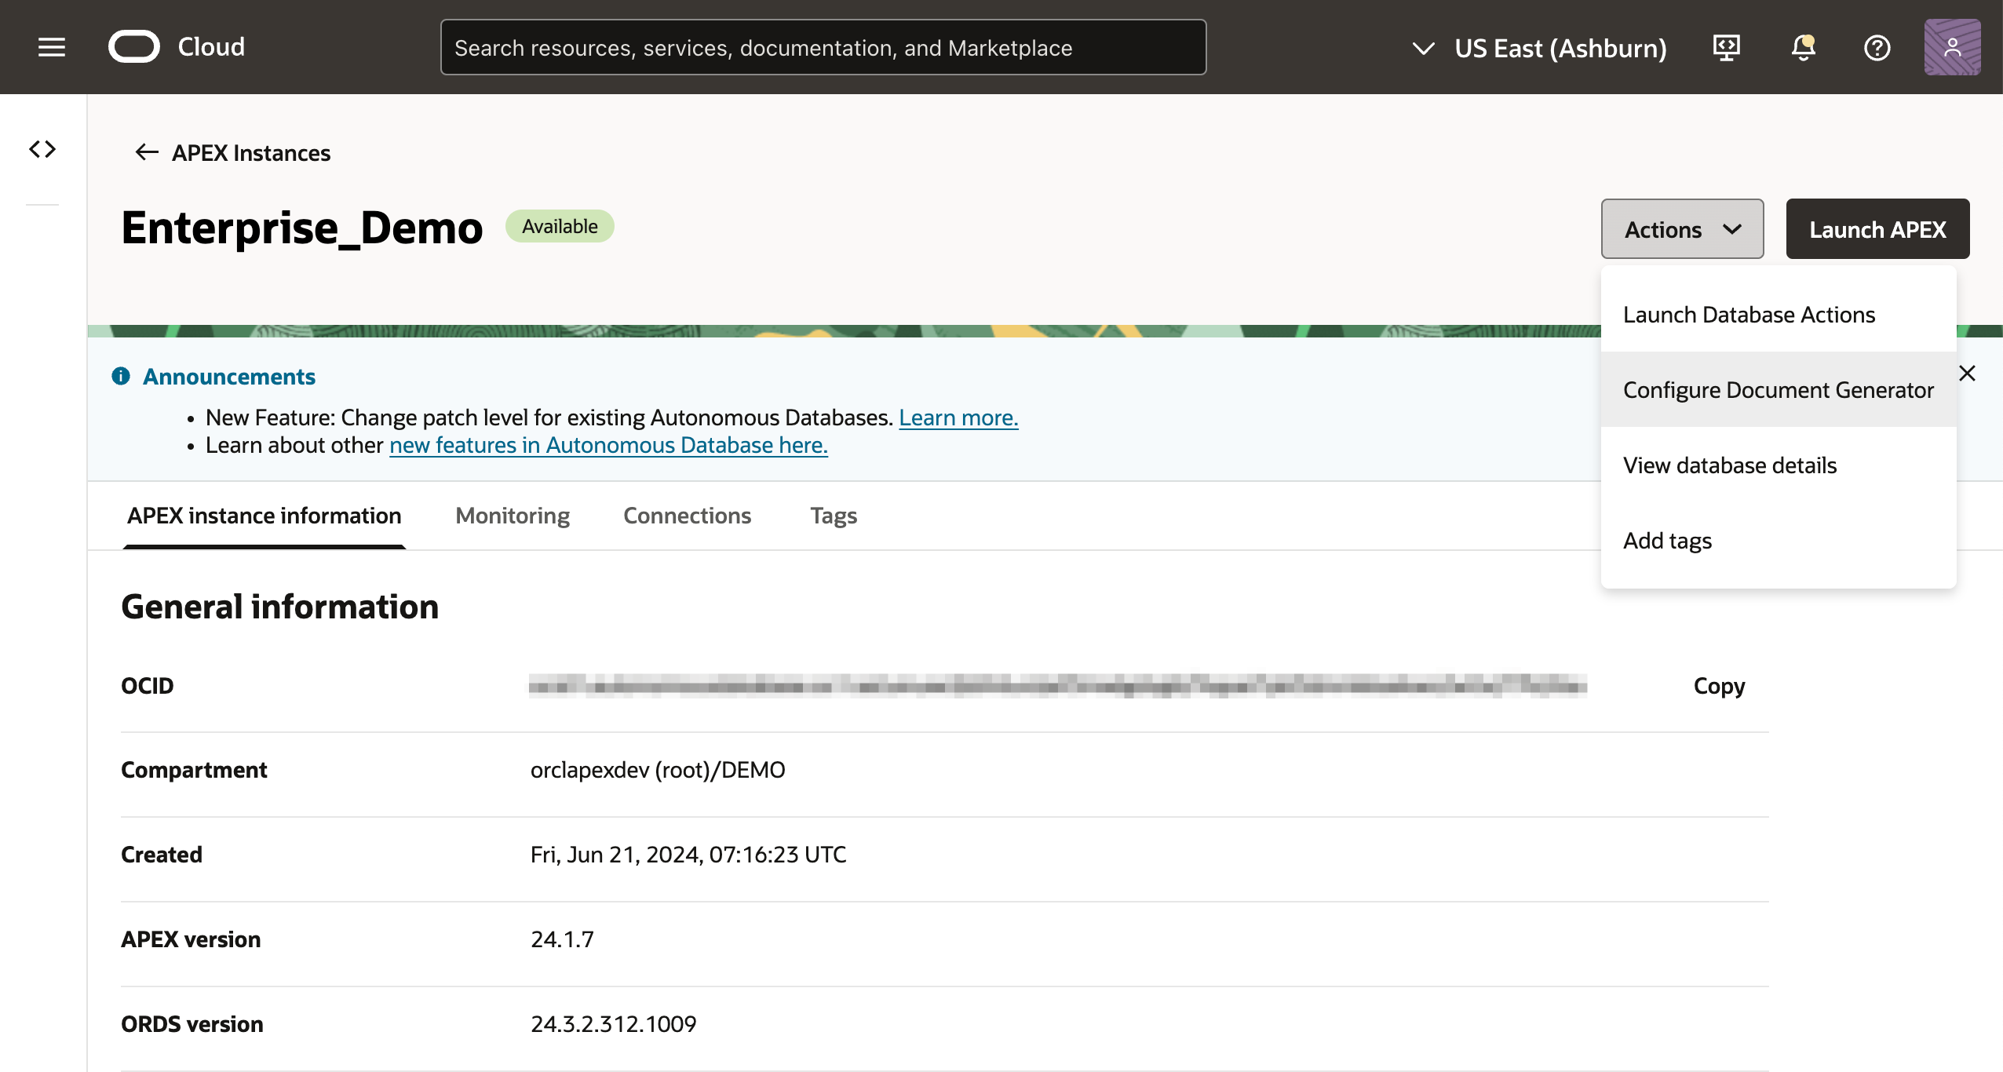The height and width of the screenshot is (1072, 2003).
Task: Collapse the Actions dropdown
Action: (x=1682, y=229)
